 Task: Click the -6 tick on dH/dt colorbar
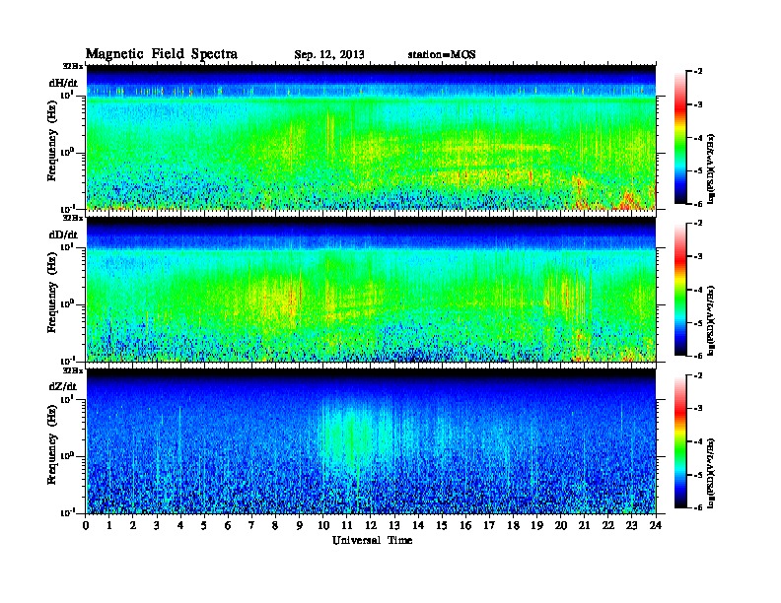(698, 204)
